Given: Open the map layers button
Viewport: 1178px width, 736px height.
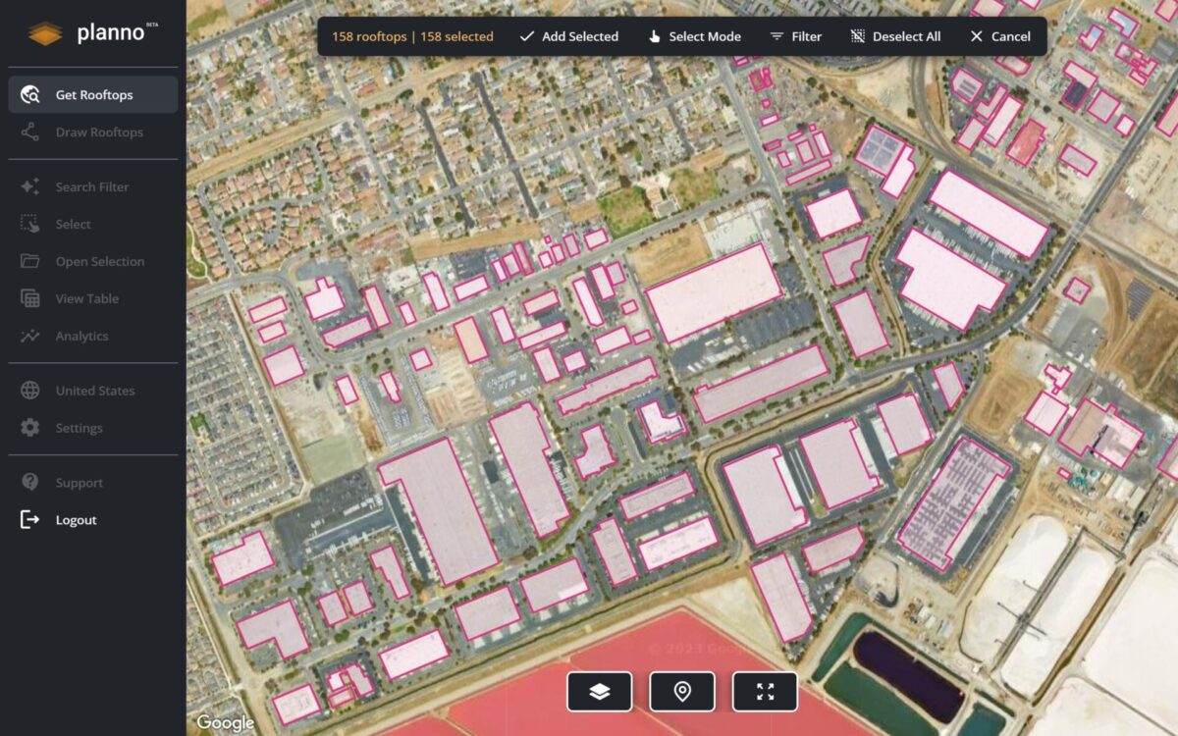Looking at the screenshot, I should (600, 692).
